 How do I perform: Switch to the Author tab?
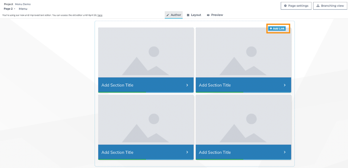(x=174, y=15)
